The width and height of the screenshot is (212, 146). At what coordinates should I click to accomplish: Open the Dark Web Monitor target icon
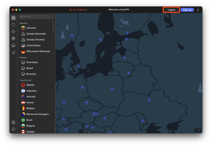pyautogui.click(x=13, y=39)
